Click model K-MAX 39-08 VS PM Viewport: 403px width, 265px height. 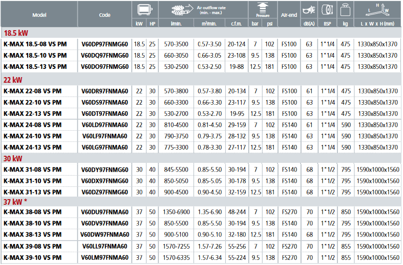pyautogui.click(x=33, y=246)
